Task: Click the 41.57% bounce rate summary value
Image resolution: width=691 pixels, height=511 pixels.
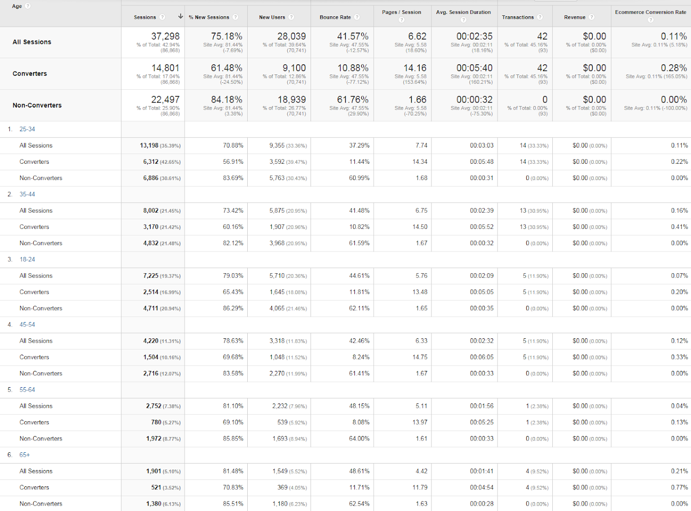Action: pos(353,36)
